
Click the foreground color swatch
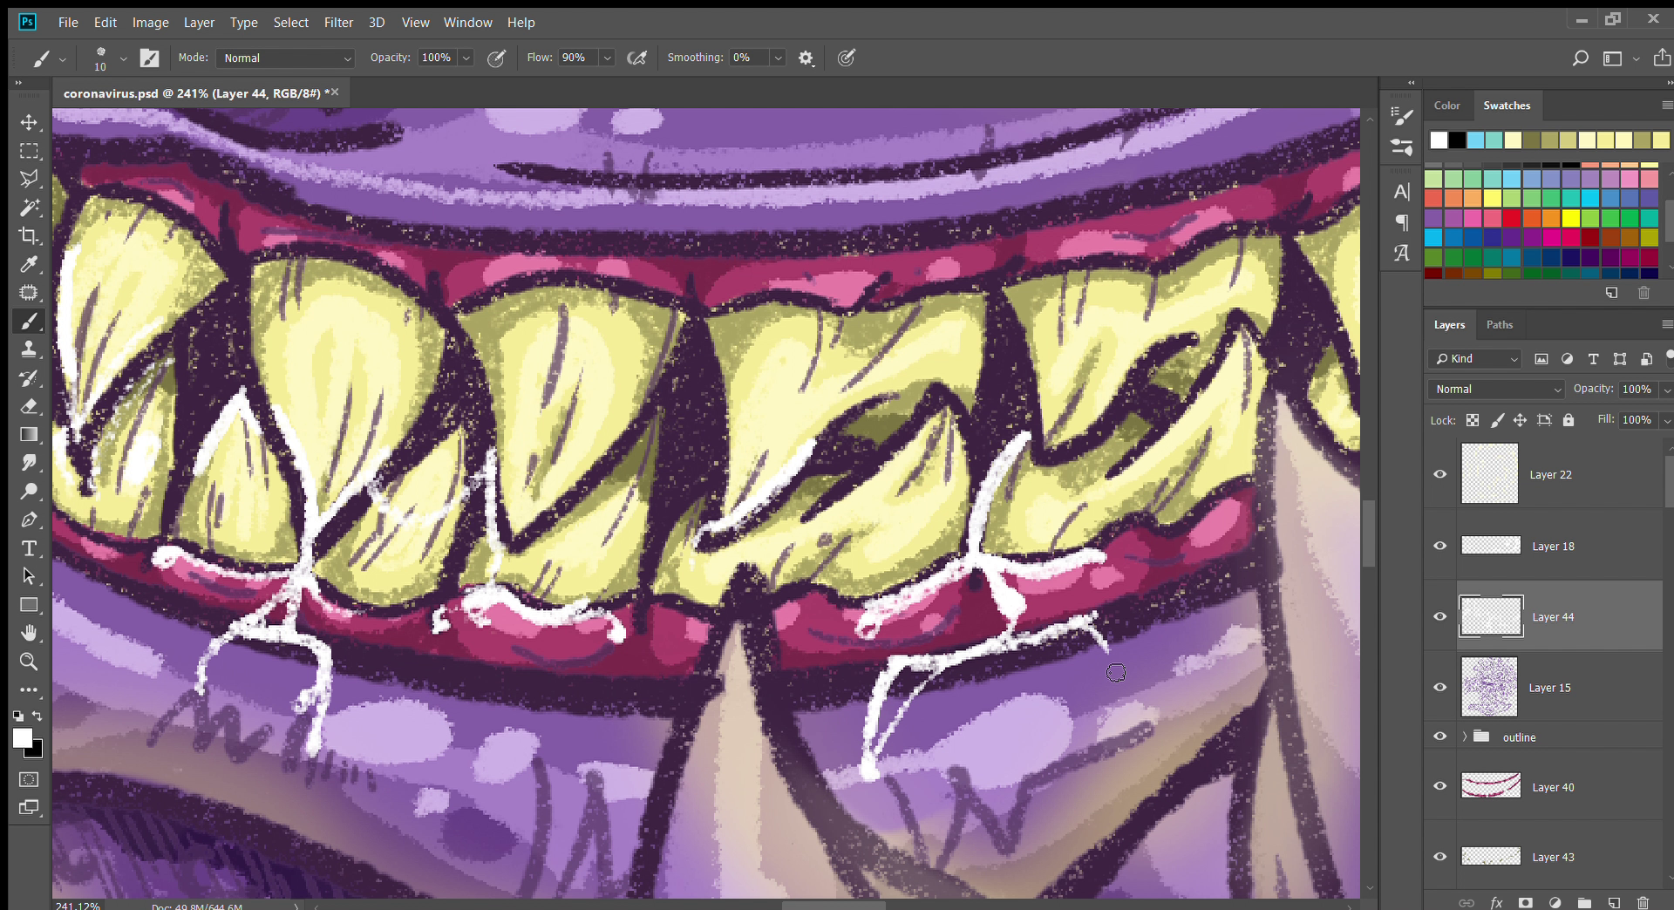23,738
